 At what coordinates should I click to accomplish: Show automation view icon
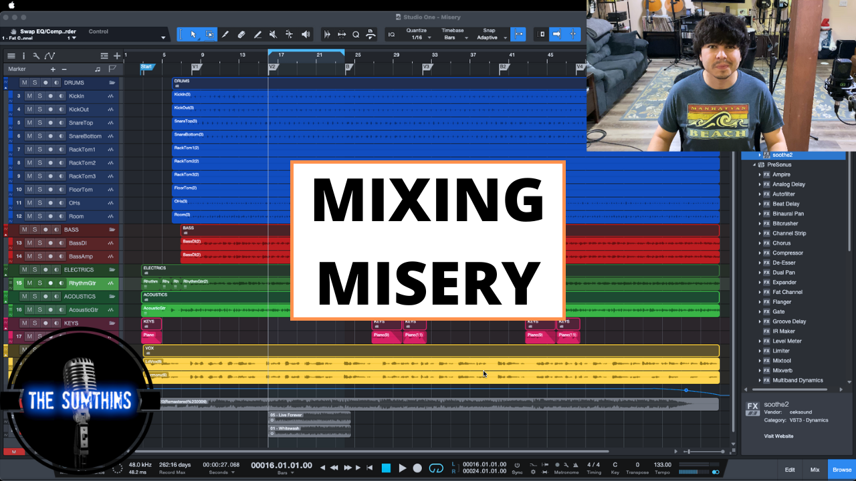(49, 56)
